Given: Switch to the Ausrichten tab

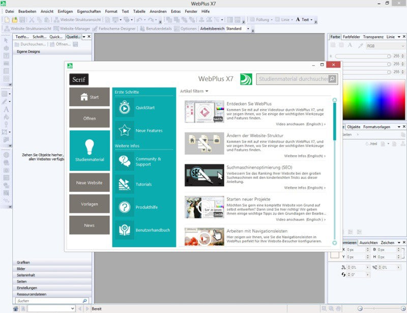Looking at the screenshot, I should point(368,243).
